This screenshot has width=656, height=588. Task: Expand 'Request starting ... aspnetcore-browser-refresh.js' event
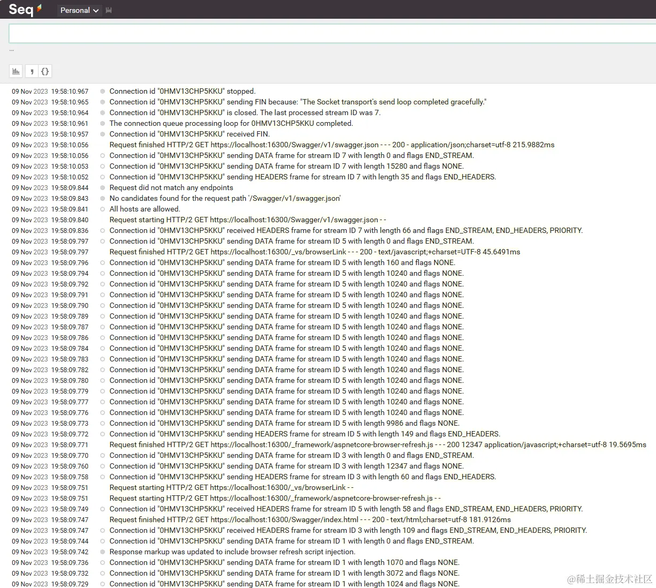275,498
